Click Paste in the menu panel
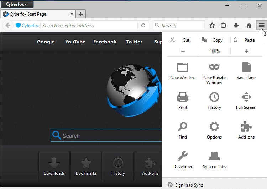This screenshot has height=189, width=267. click(246, 40)
